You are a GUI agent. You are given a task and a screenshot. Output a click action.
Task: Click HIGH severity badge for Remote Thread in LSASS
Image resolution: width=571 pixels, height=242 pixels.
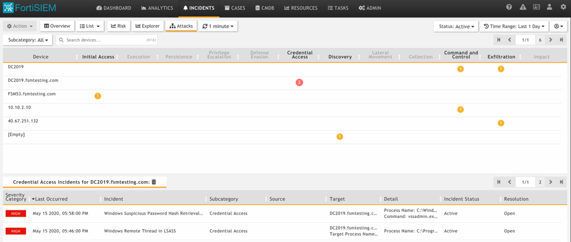coord(15,231)
